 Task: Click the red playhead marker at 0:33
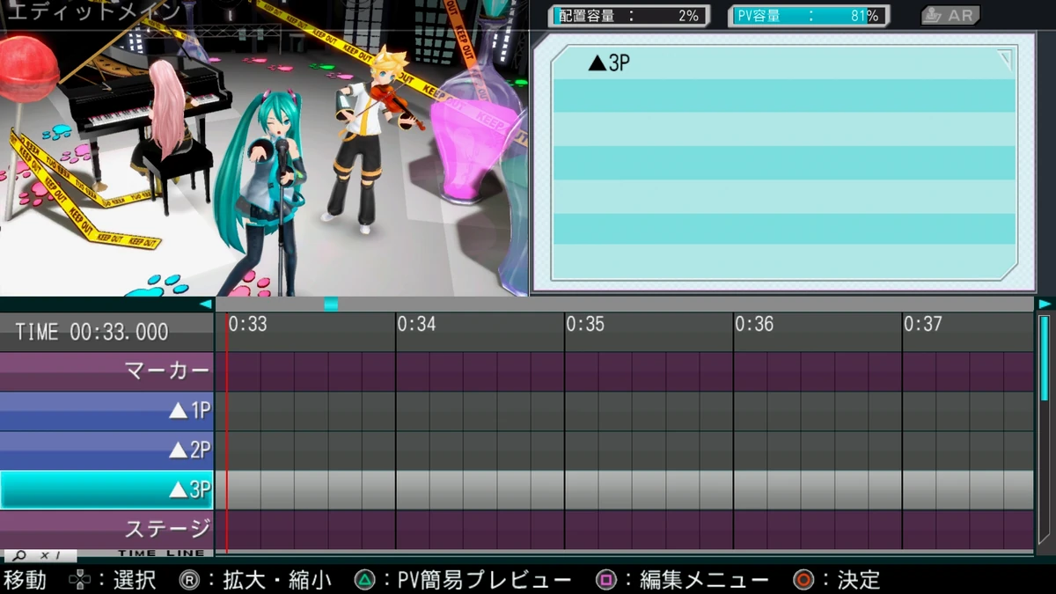coord(228,422)
